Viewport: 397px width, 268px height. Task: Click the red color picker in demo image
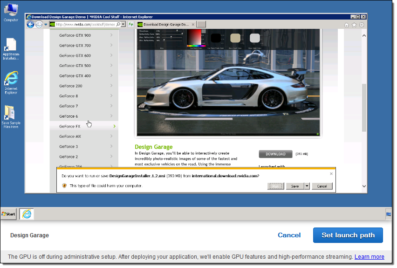click(194, 37)
